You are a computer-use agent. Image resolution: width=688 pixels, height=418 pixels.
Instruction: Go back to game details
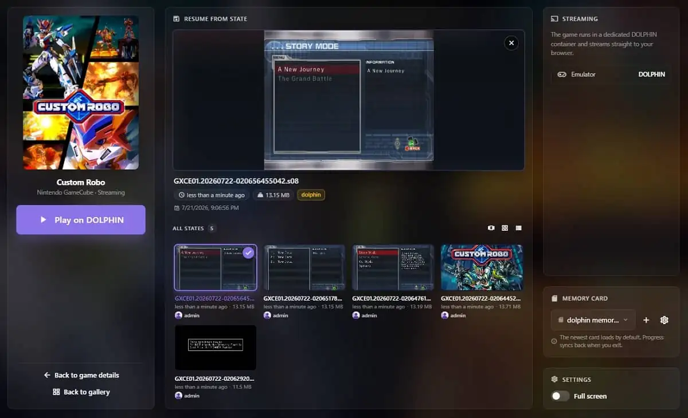(81, 375)
